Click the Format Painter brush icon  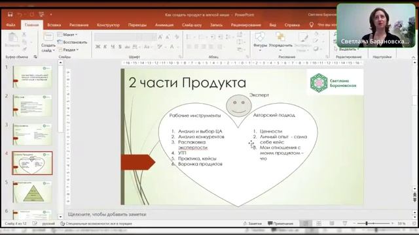pyautogui.click(x=24, y=50)
